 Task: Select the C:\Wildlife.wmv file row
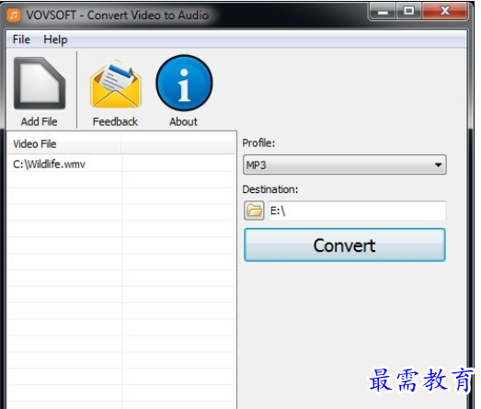121,165
